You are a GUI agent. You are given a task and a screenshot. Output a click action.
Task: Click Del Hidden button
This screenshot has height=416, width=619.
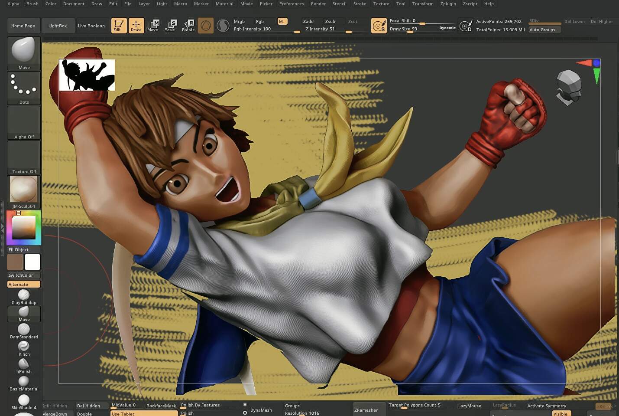coord(92,406)
